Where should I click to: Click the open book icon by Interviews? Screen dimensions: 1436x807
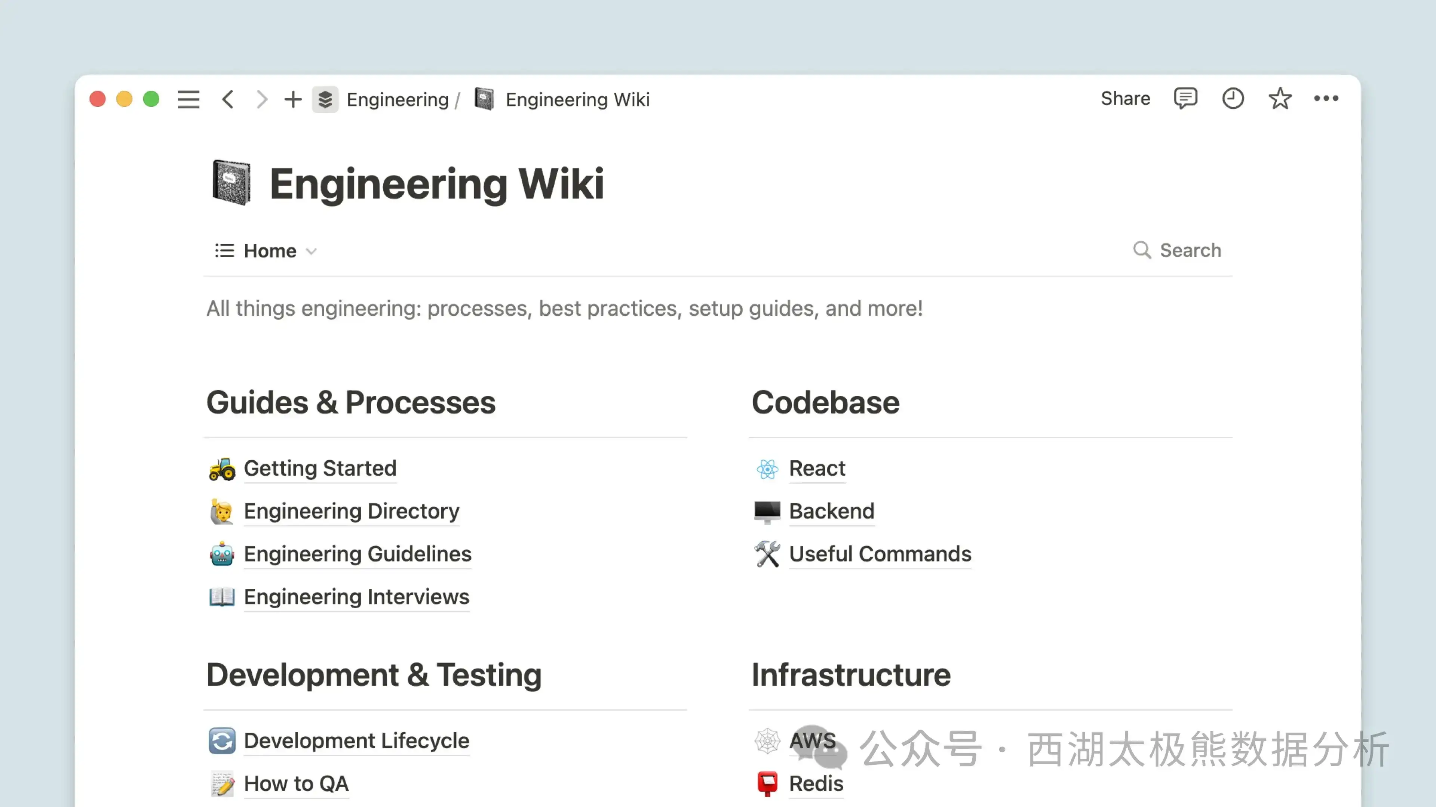222,597
